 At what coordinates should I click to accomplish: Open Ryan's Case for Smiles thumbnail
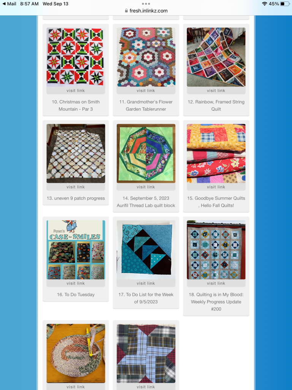coord(76,250)
